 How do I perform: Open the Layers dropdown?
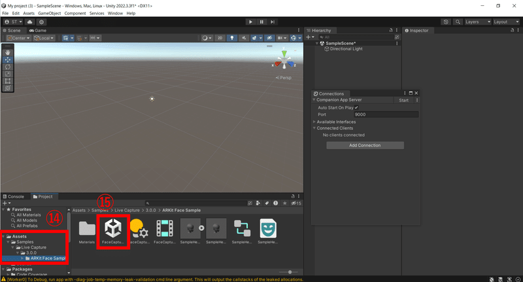(x=478, y=22)
